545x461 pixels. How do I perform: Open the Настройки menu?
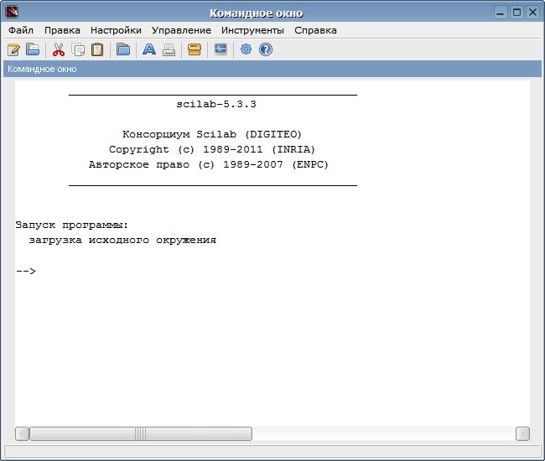tap(116, 30)
